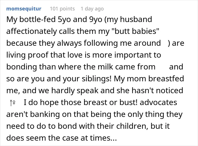Click the '1 day ago' timestamp

pos(92,9)
